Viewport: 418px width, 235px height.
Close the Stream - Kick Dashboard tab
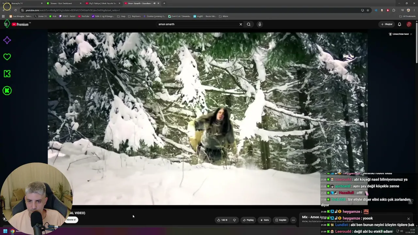(81, 3)
